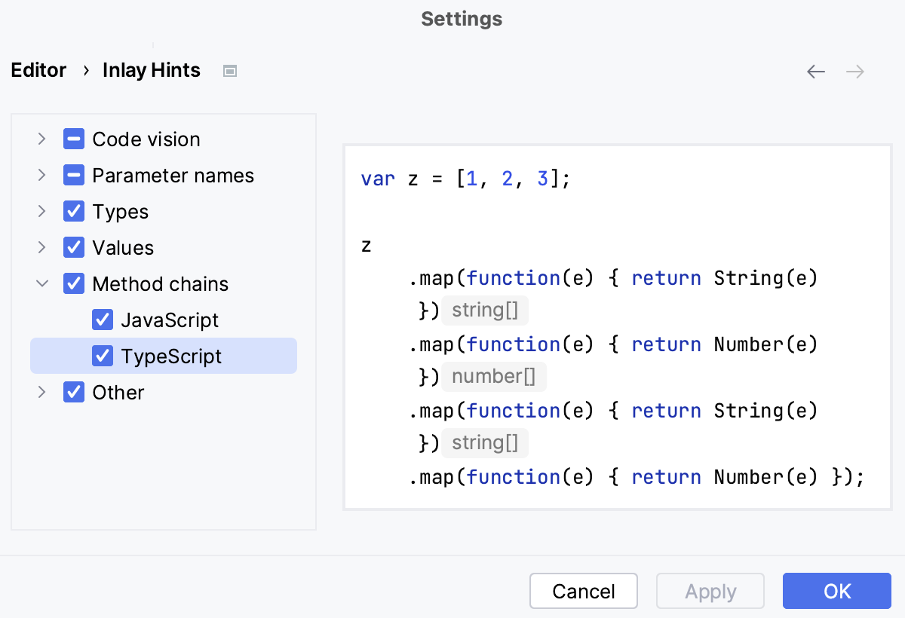
Task: Toggle the TypeScript checkbox off
Action: point(103,356)
